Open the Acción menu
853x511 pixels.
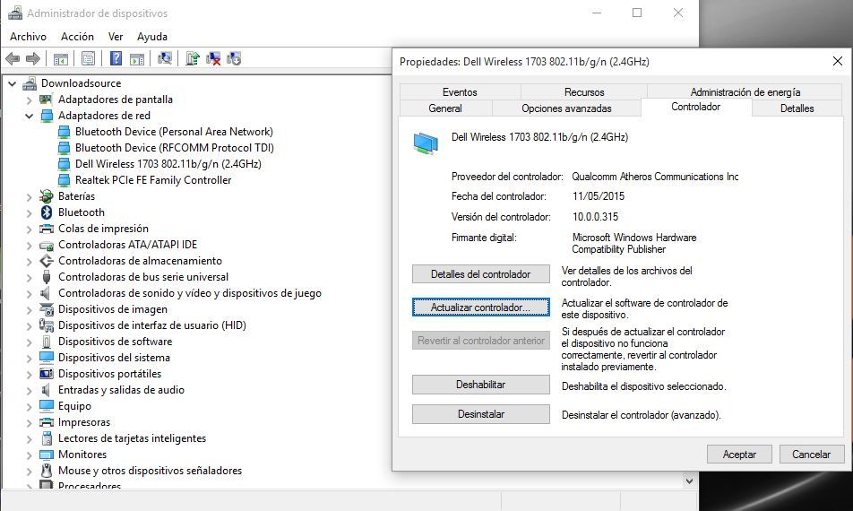tap(77, 37)
